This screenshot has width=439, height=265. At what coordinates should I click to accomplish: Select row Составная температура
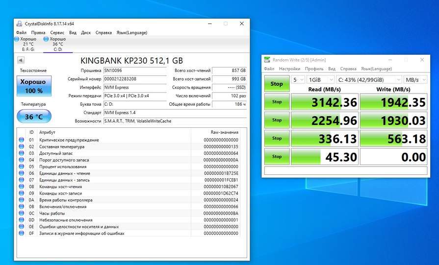tap(129, 146)
